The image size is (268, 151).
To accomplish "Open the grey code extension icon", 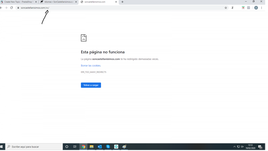I will tap(248, 8).
